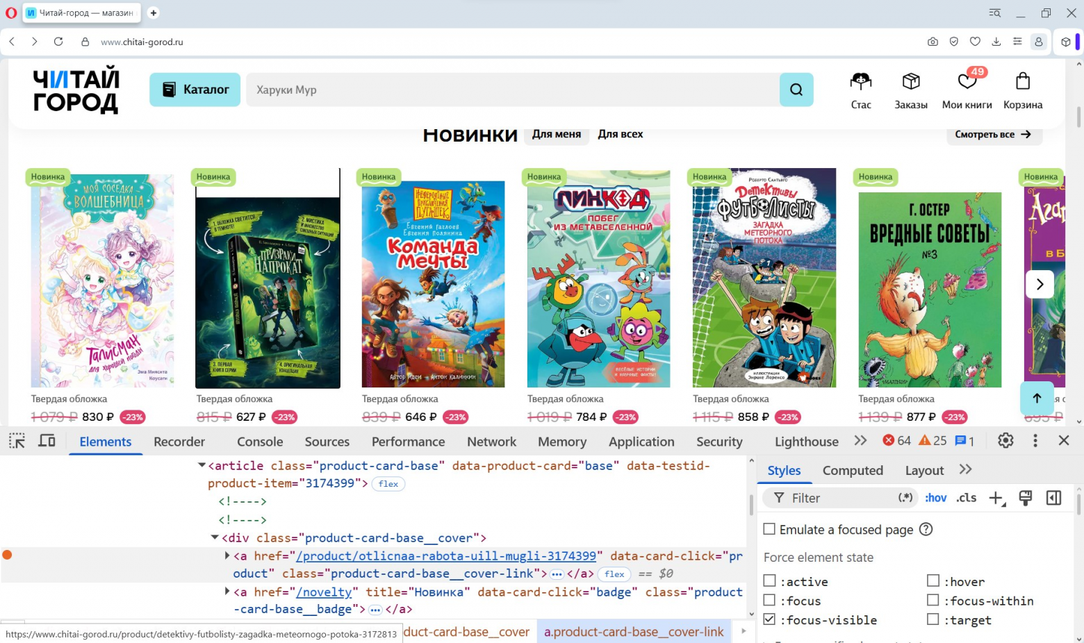Open DevTools three-dot customize menu
The width and height of the screenshot is (1084, 643).
click(1035, 440)
